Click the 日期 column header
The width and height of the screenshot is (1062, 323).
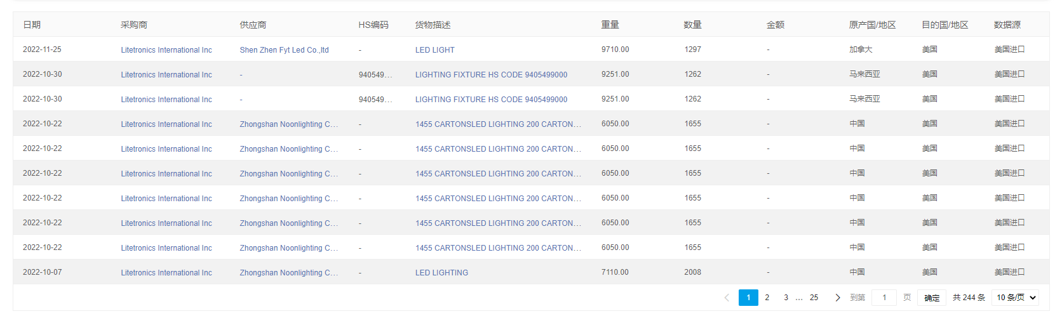point(32,25)
